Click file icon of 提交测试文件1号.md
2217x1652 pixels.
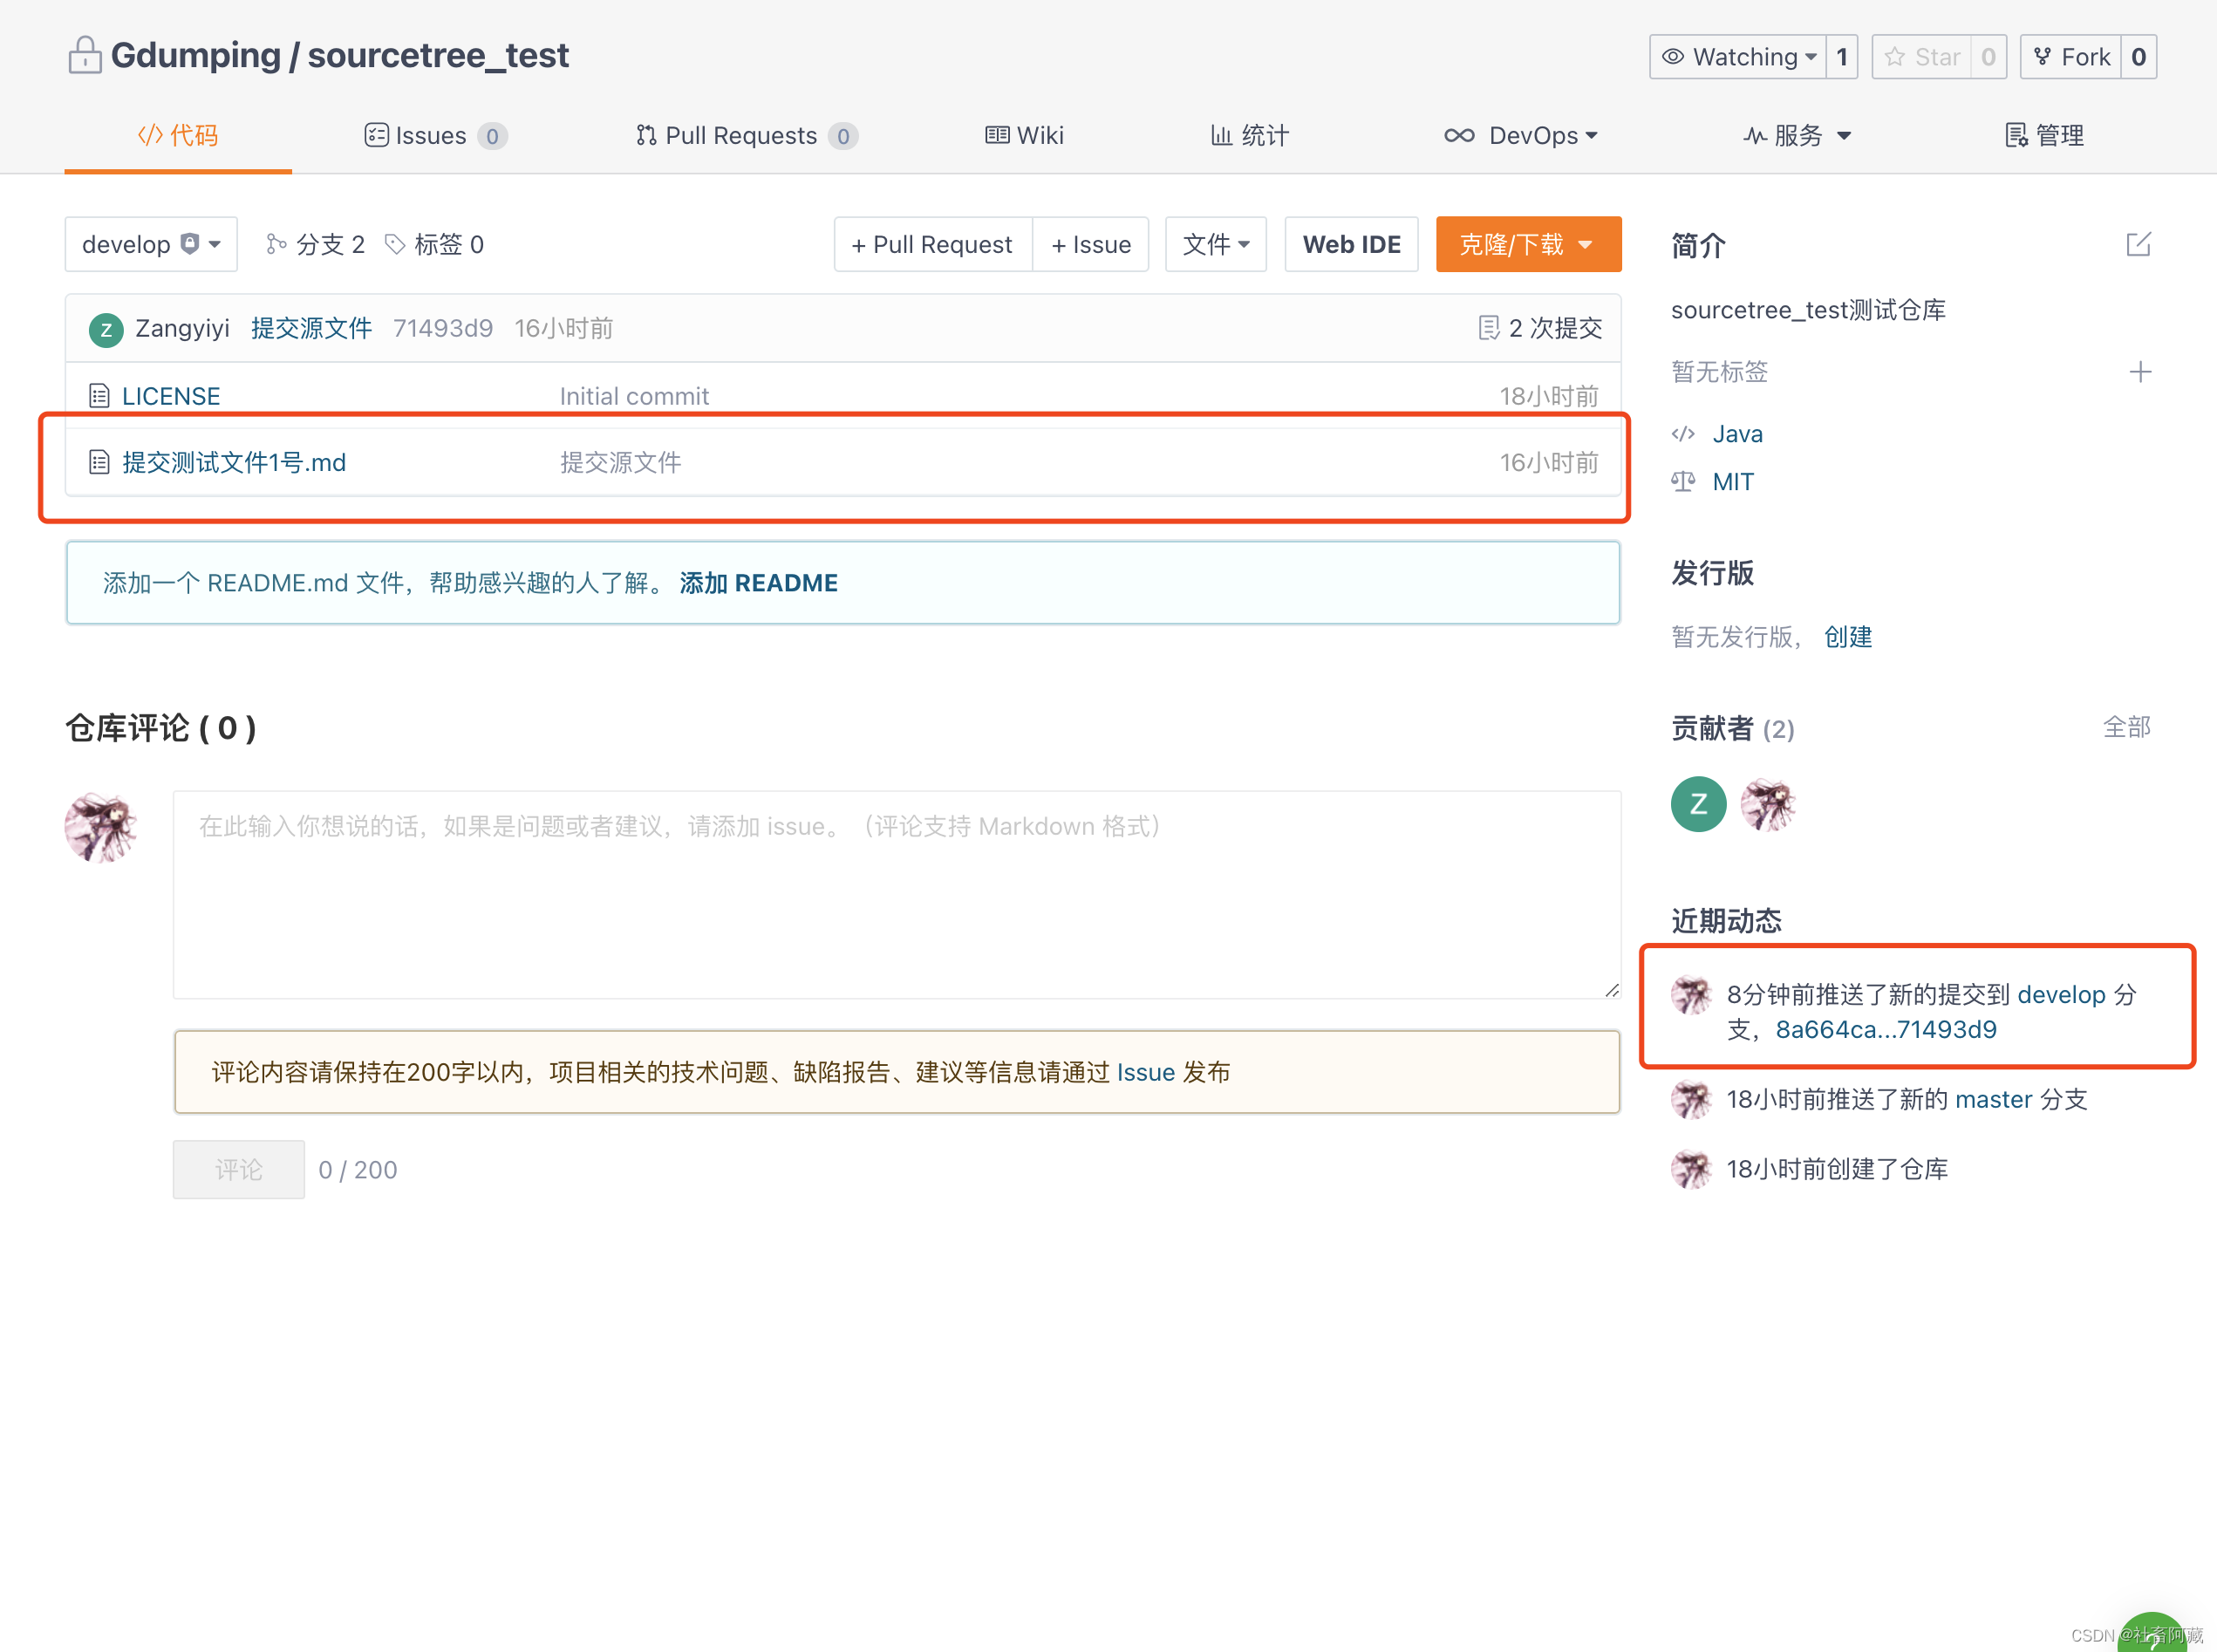[99, 462]
